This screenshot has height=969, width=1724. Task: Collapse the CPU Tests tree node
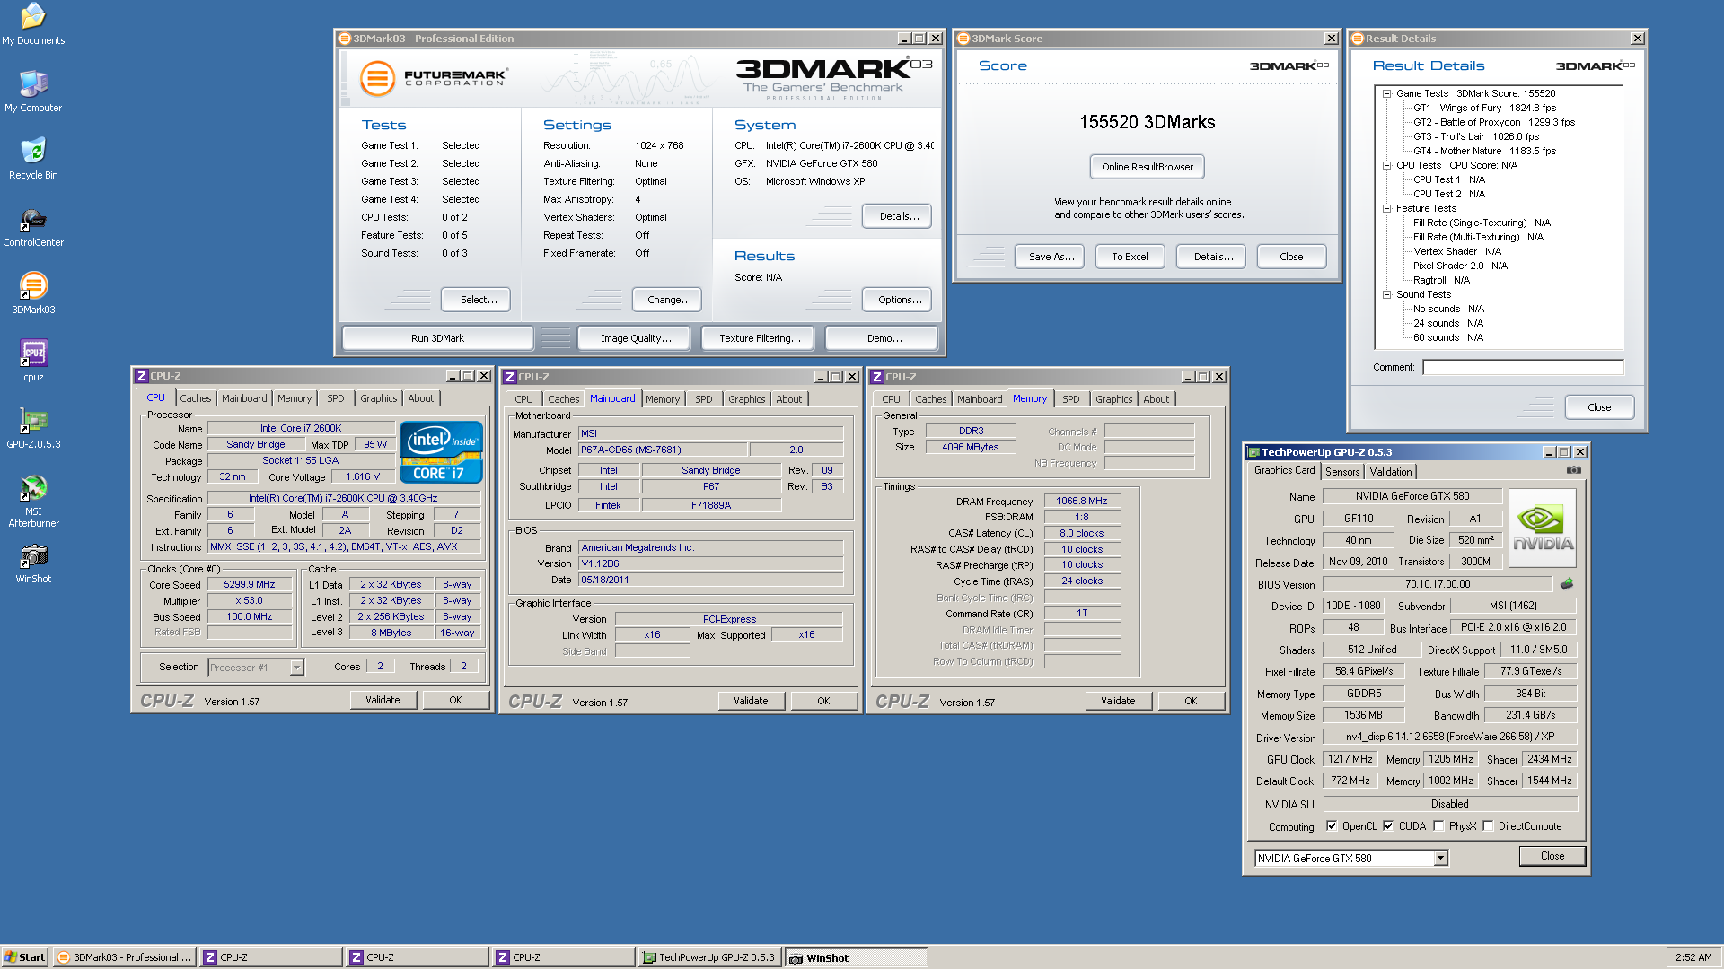(x=1386, y=165)
